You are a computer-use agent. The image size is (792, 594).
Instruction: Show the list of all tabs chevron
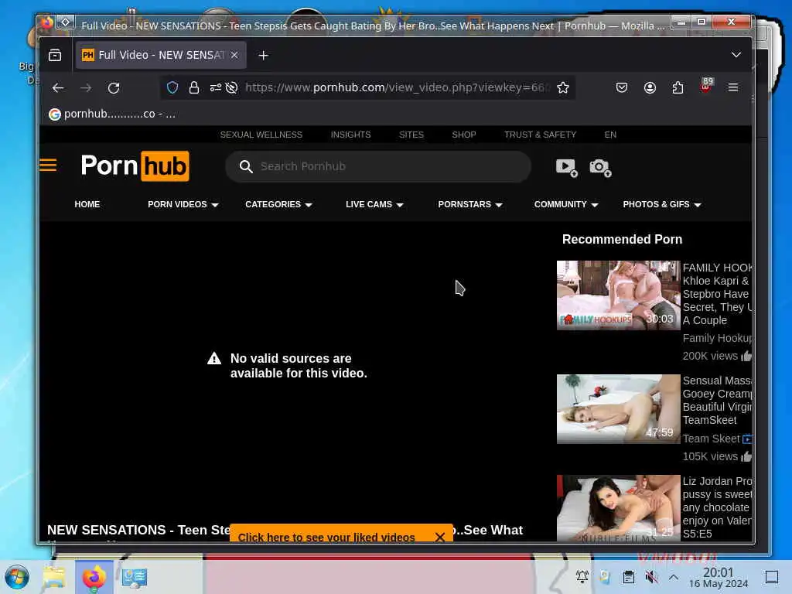tap(736, 55)
